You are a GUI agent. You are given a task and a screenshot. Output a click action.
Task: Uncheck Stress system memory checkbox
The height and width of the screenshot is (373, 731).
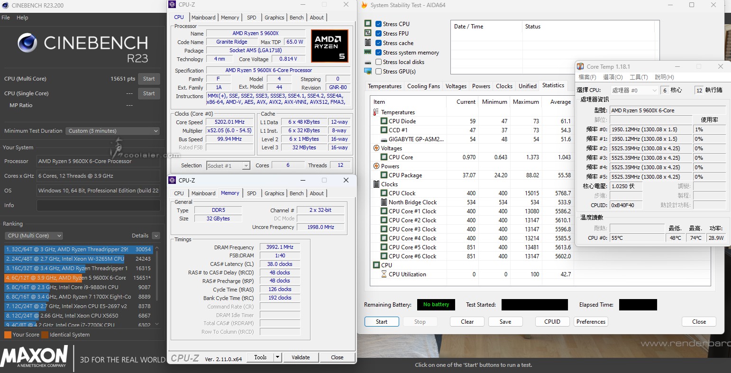(x=379, y=53)
